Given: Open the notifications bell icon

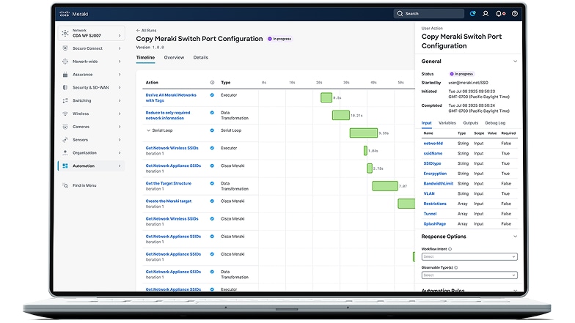Looking at the screenshot, I should 499,13.
